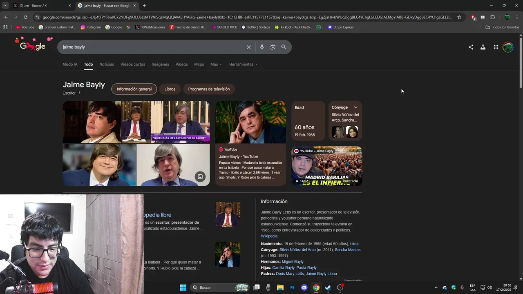Open the Stripe Express bookmark
This screenshot has width=523, height=294.
pos(341,27)
